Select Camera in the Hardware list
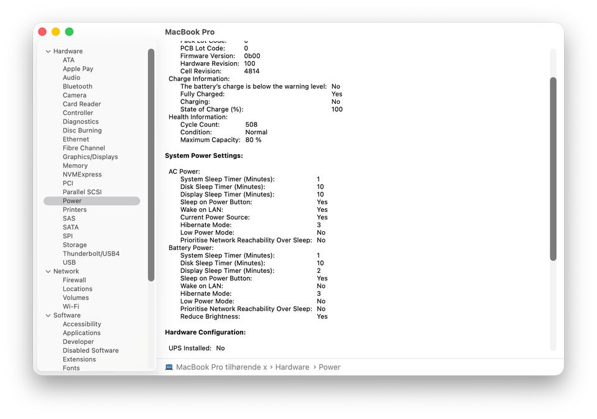The width and height of the screenshot is (597, 419). pos(75,95)
